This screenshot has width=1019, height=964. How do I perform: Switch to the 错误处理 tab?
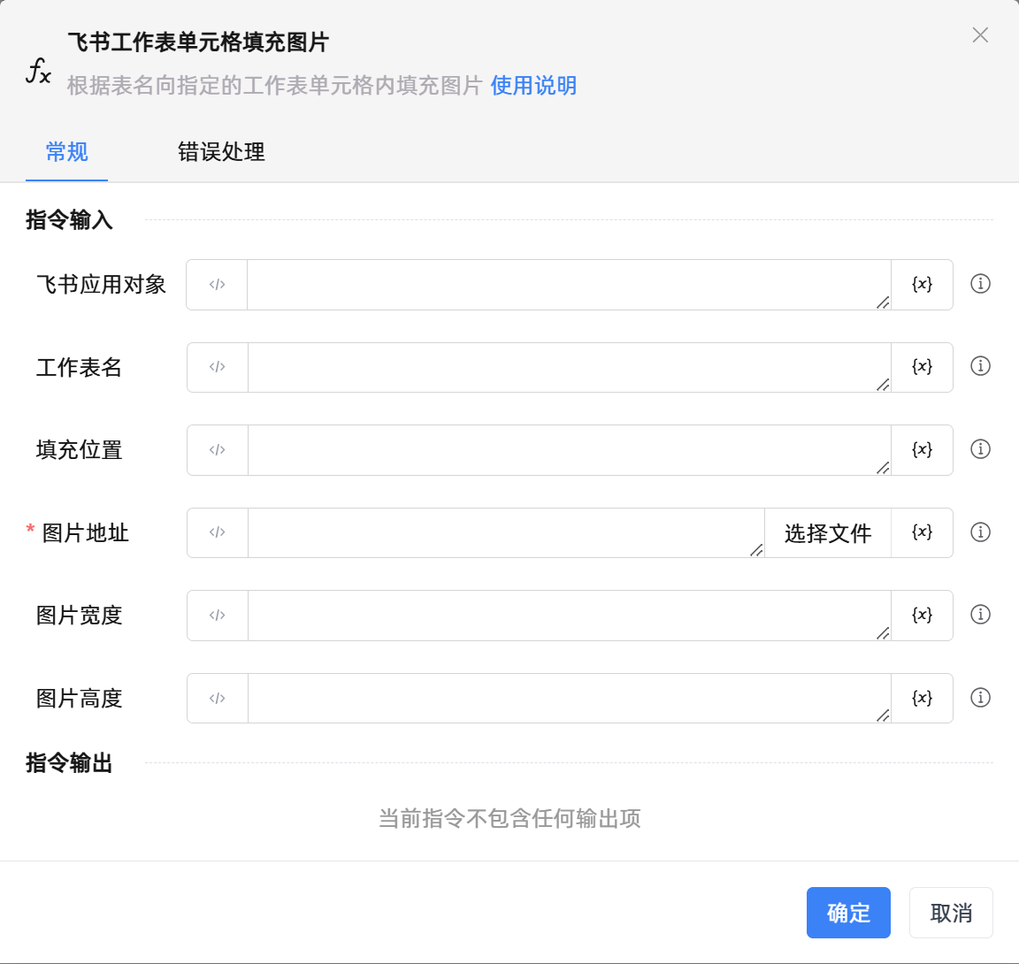[221, 152]
